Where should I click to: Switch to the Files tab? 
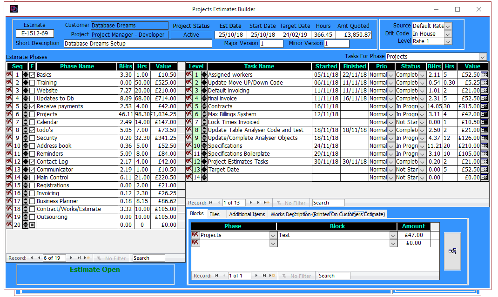214,214
